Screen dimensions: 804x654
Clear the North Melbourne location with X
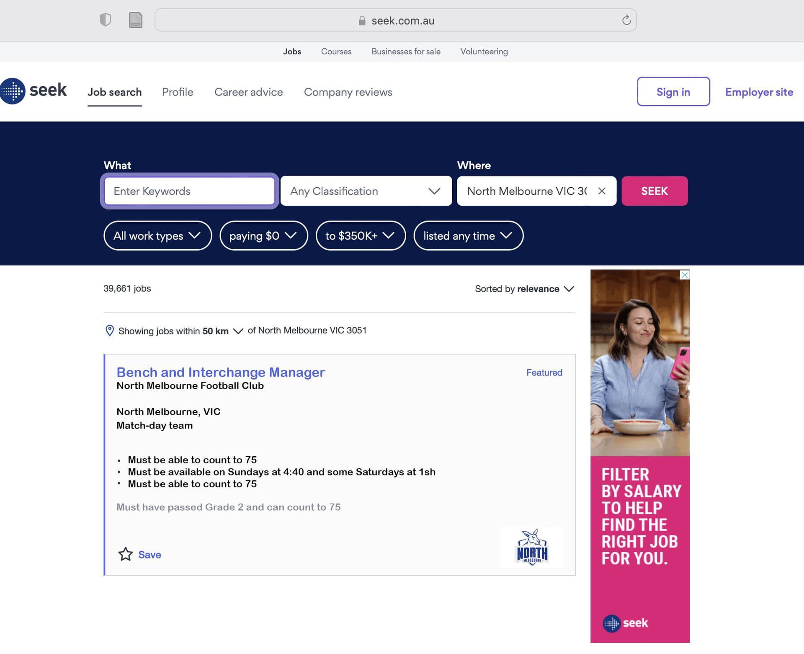point(602,191)
